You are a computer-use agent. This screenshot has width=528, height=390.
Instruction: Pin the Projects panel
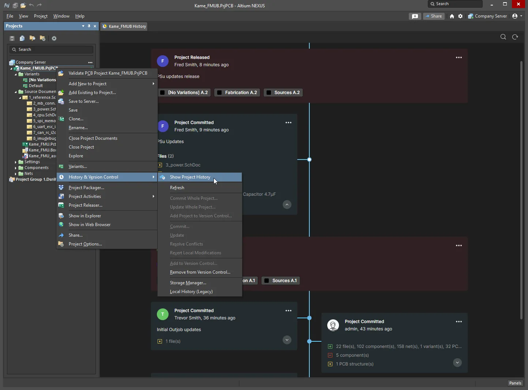pyautogui.click(x=89, y=26)
